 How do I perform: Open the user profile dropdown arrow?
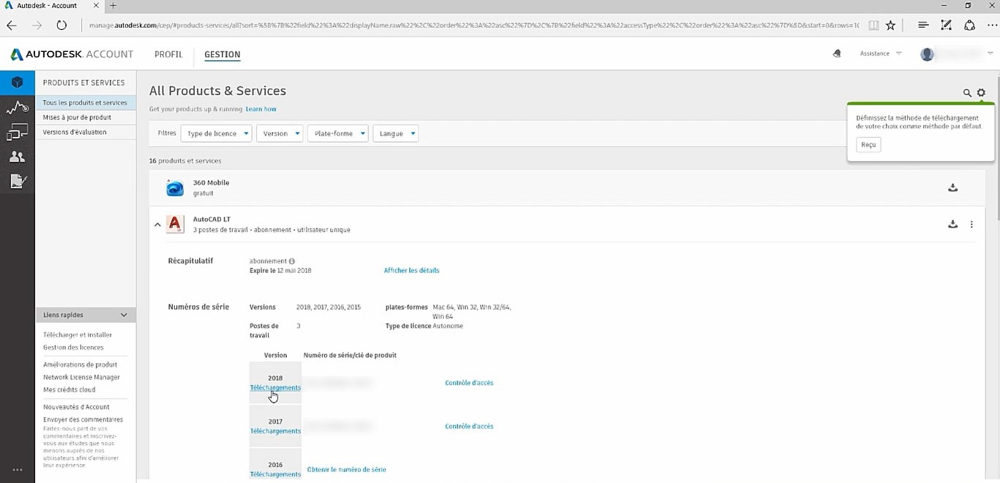(x=990, y=53)
